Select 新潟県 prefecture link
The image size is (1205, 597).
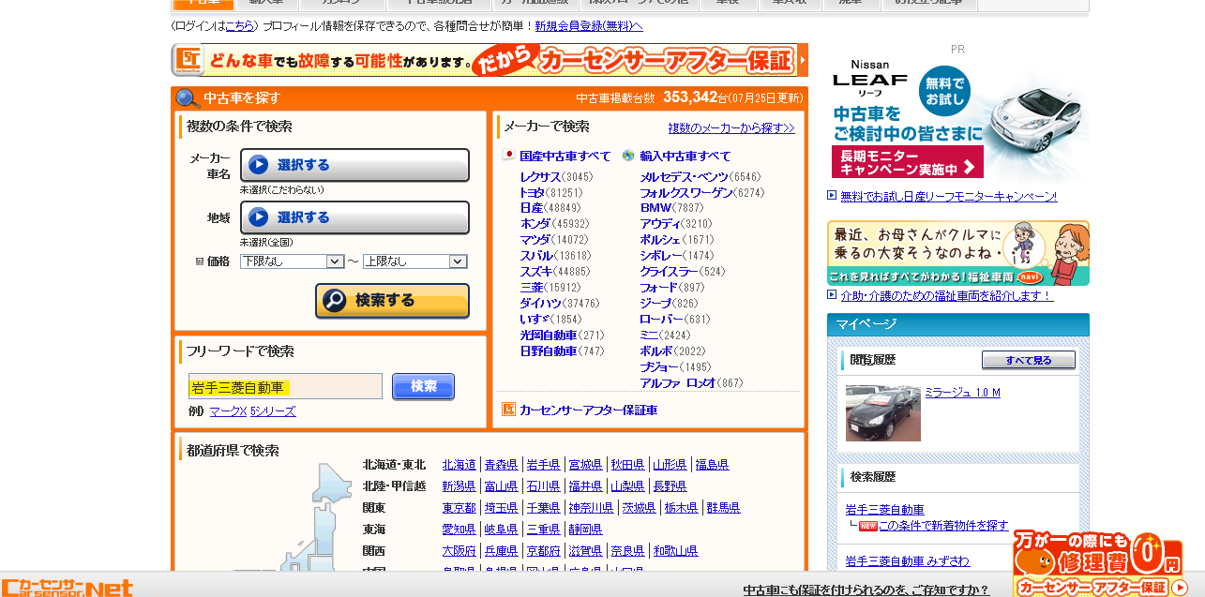point(459,485)
